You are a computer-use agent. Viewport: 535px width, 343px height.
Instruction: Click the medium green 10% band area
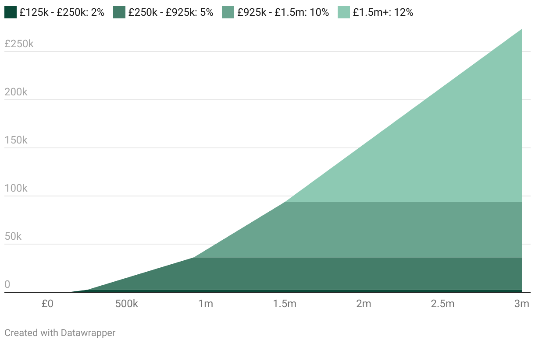395,230
